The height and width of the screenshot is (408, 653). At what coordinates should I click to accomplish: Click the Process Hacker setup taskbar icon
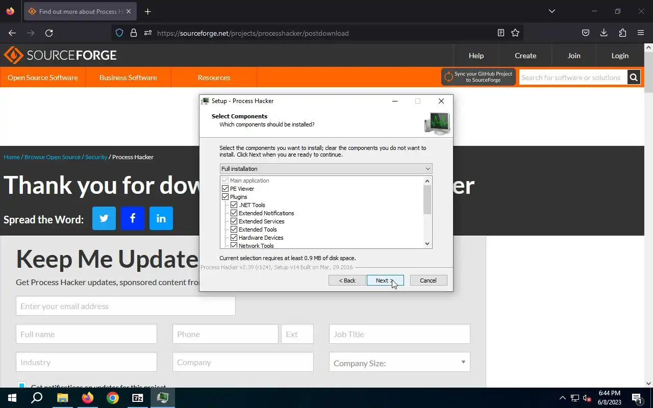click(x=163, y=398)
